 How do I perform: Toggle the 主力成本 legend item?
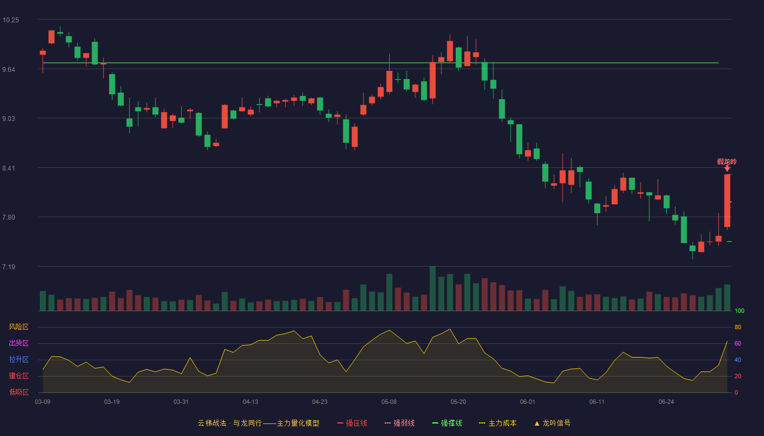(498, 423)
